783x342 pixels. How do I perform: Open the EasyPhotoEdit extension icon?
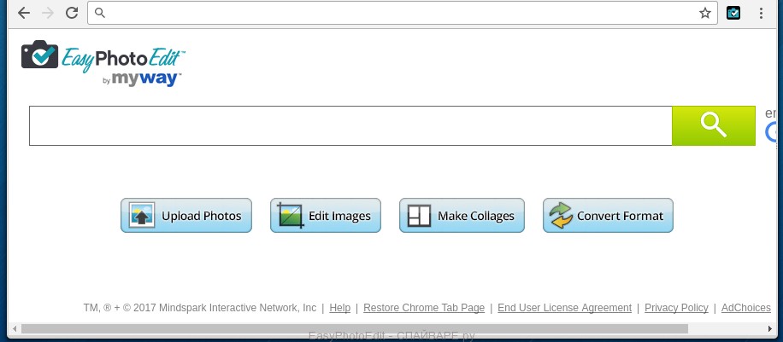733,13
